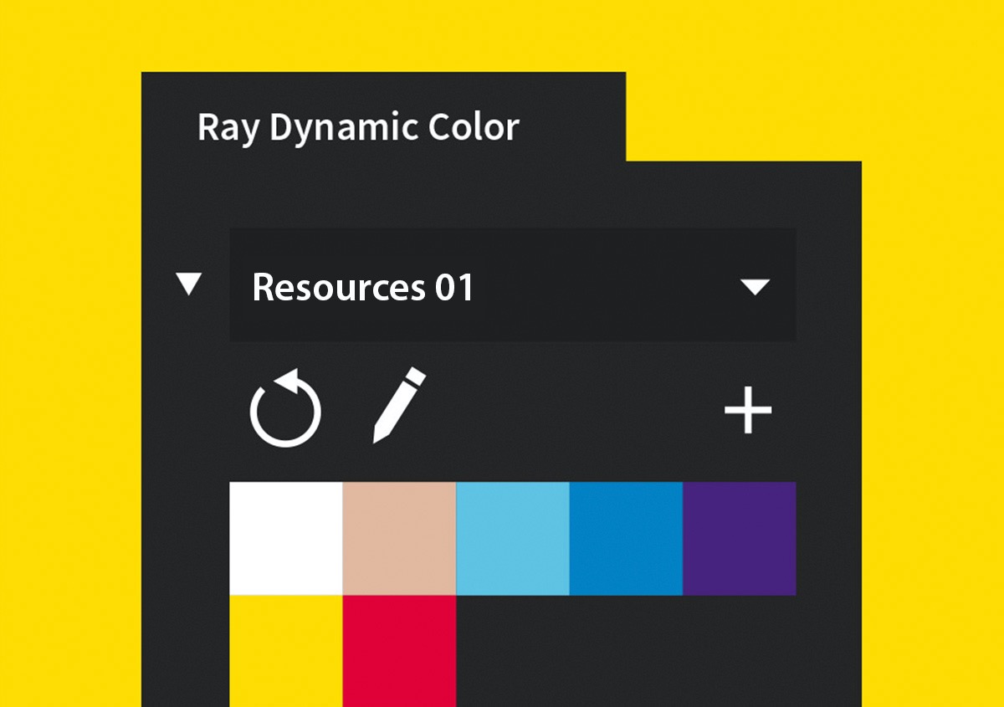Viewport: 1004px width, 707px height.
Task: Select the red swatch in the second row
Action: pos(397,653)
